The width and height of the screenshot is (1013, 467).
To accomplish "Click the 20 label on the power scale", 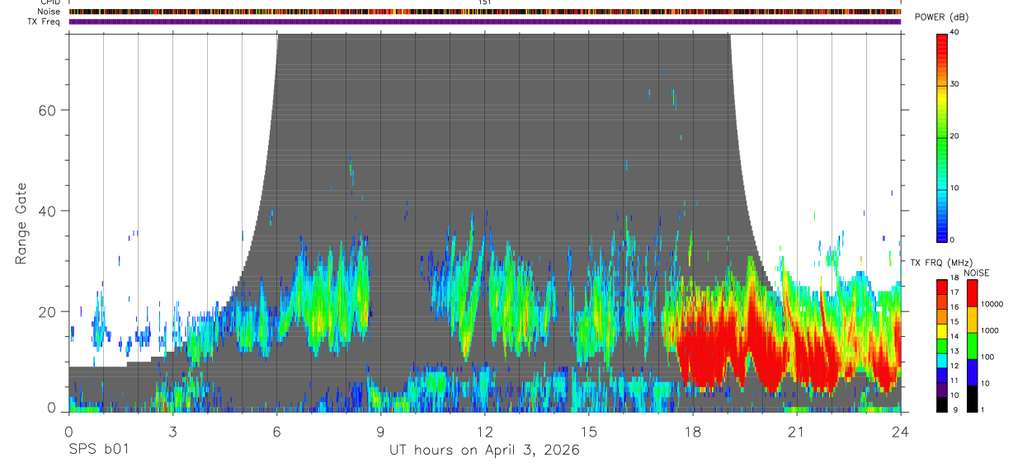I will [x=954, y=136].
